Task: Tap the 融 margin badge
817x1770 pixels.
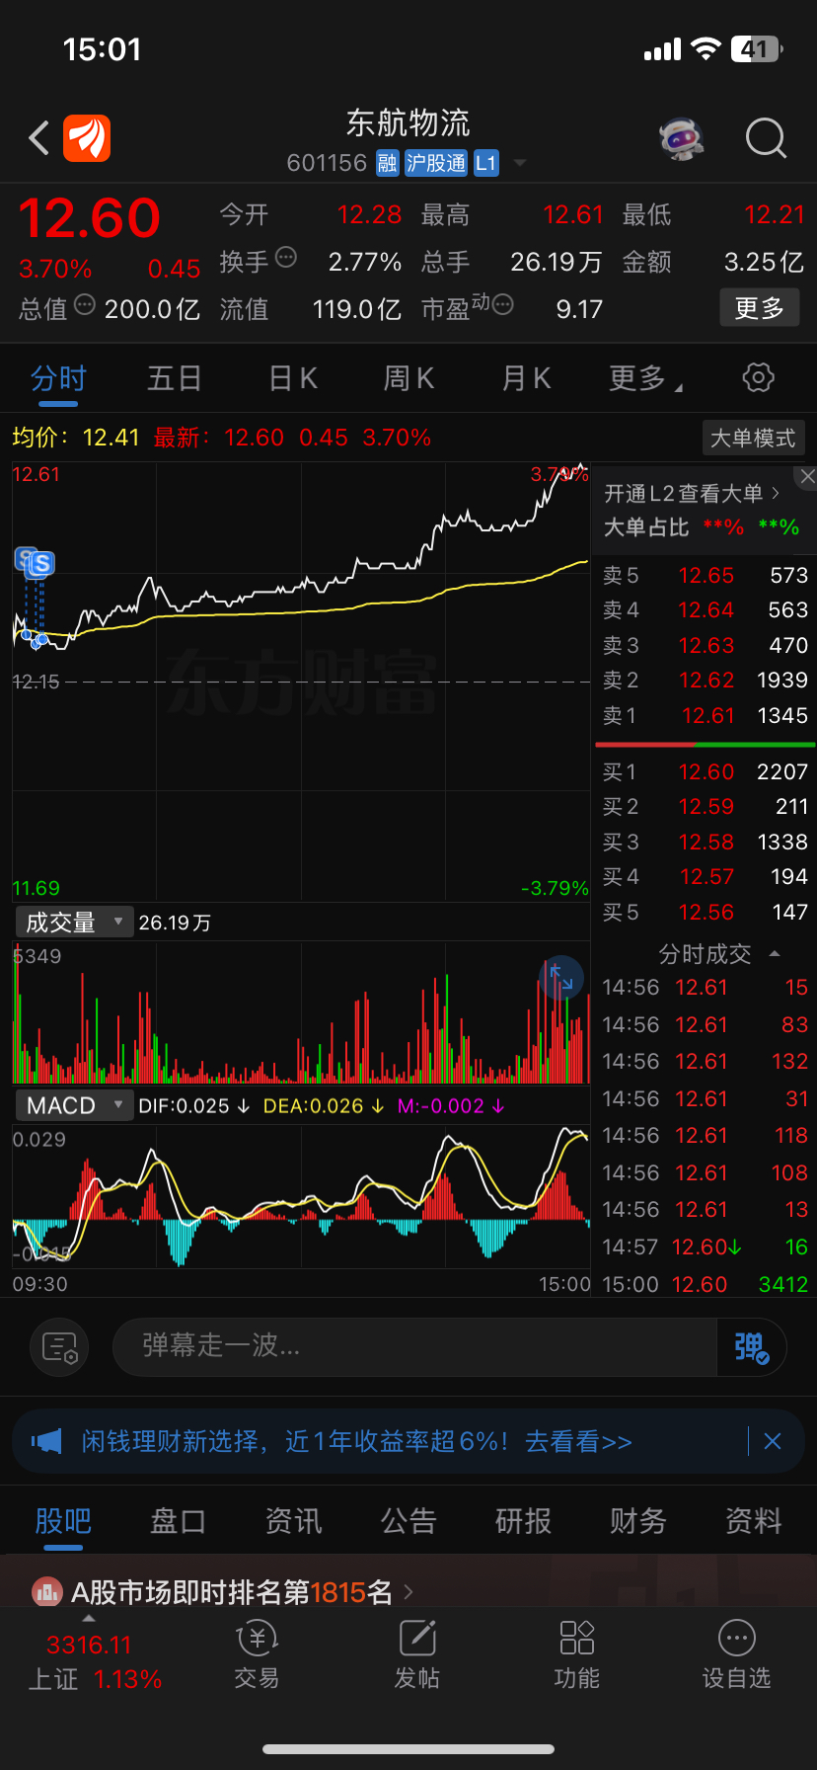Action: 388,163
